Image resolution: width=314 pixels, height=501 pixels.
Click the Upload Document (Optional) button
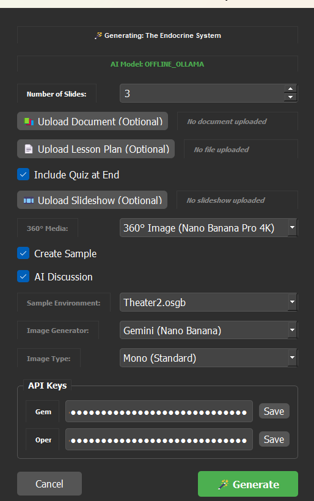(x=93, y=121)
